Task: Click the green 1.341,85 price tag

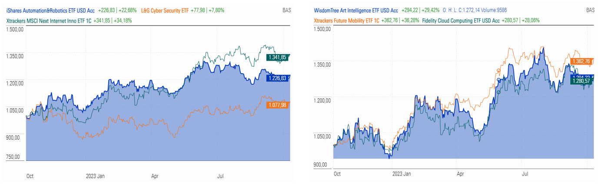Action: tap(277, 57)
